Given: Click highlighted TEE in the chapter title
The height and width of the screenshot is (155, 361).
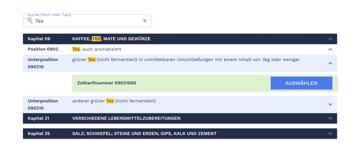Looking at the screenshot, I should pos(96,39).
